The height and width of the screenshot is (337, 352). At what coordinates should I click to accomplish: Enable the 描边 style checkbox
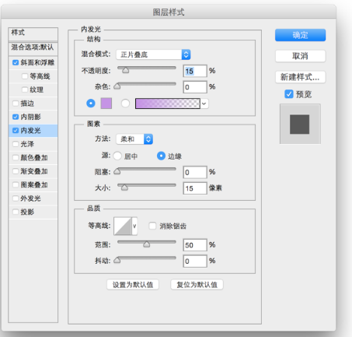16,104
